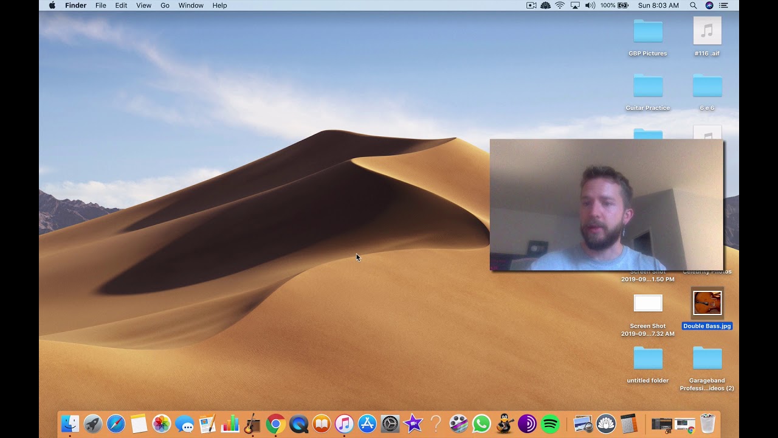778x438 pixels.
Task: Open the lotus flower app in dock
Action: [605, 423]
